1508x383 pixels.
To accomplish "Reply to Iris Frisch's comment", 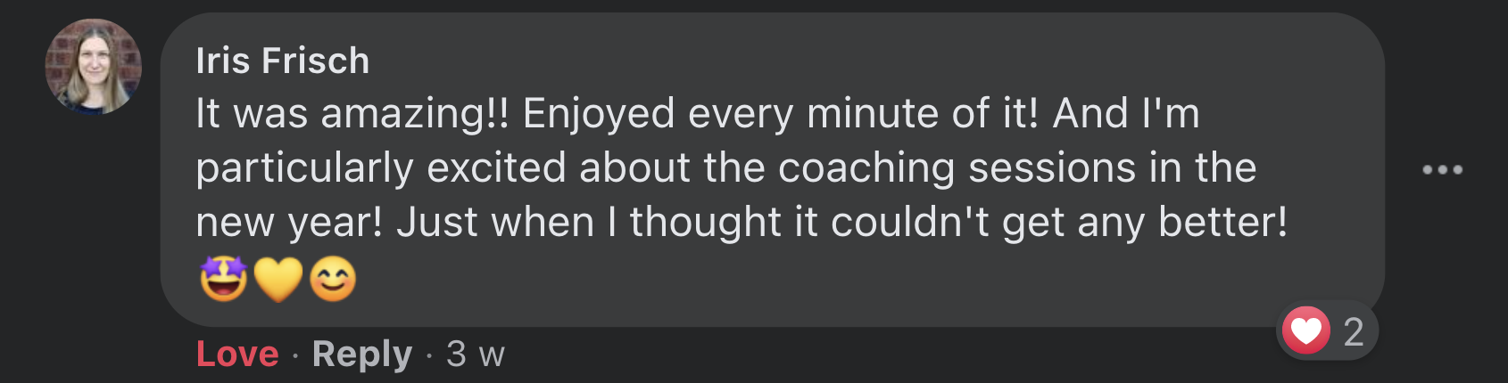I will click(x=362, y=354).
